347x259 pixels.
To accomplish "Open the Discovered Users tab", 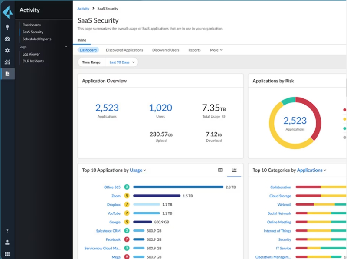I will pos(166,50).
